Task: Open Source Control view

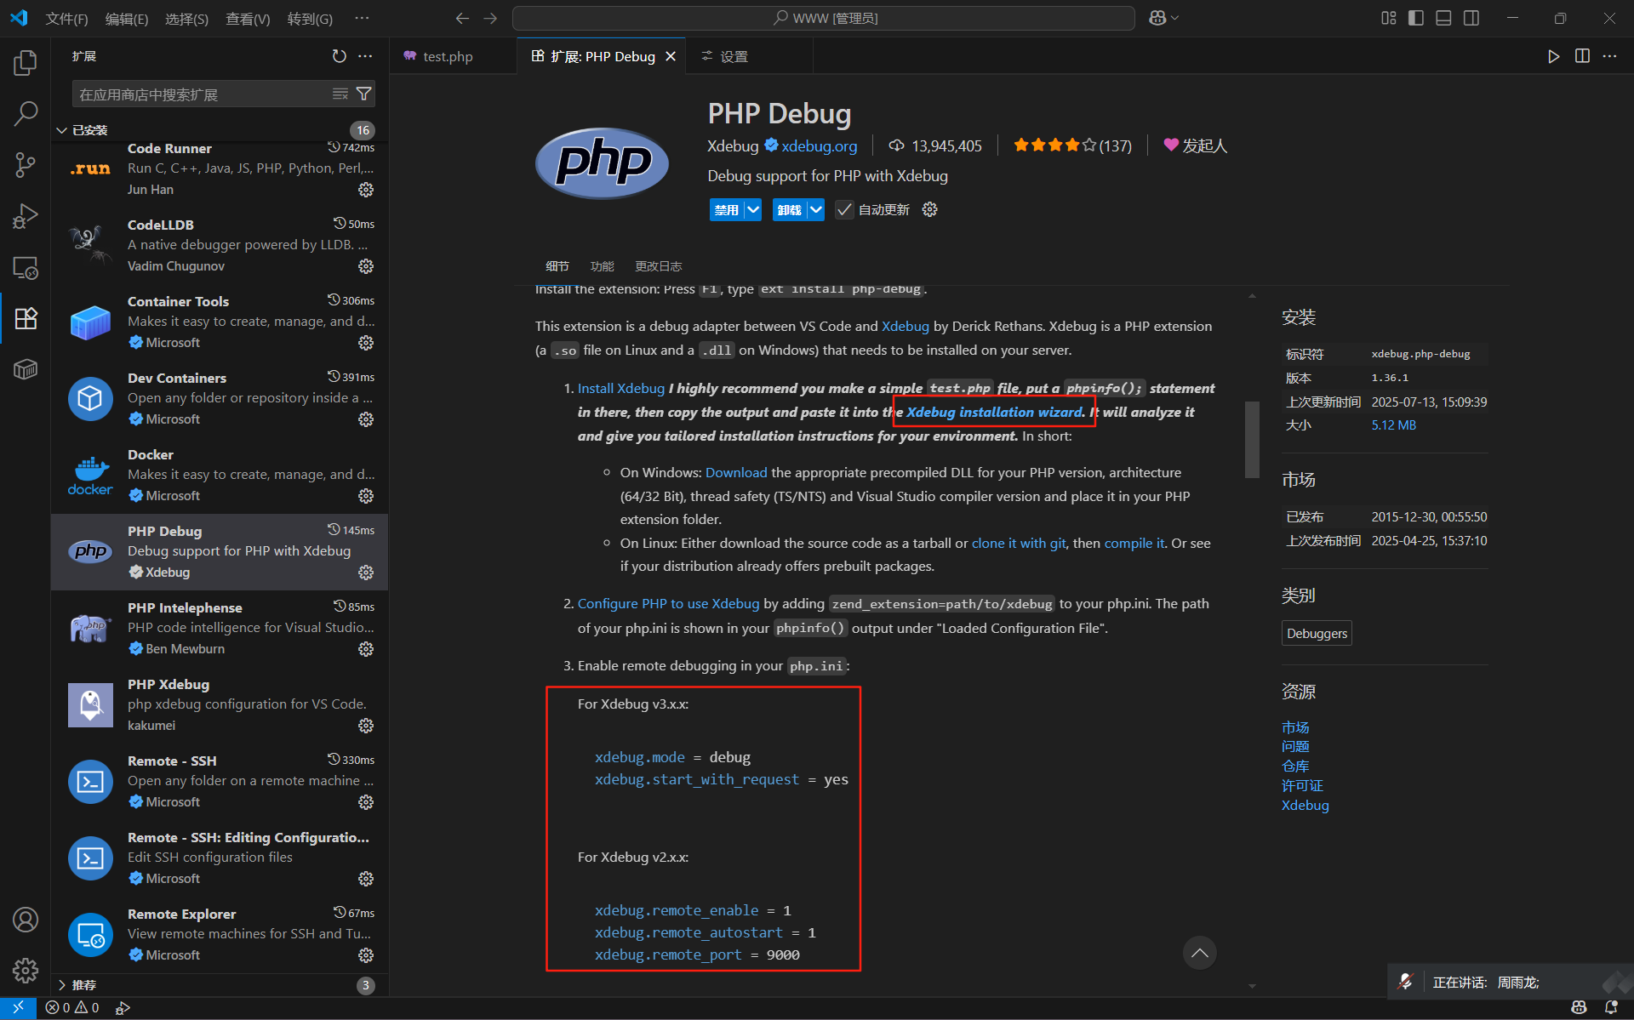Action: click(26, 164)
